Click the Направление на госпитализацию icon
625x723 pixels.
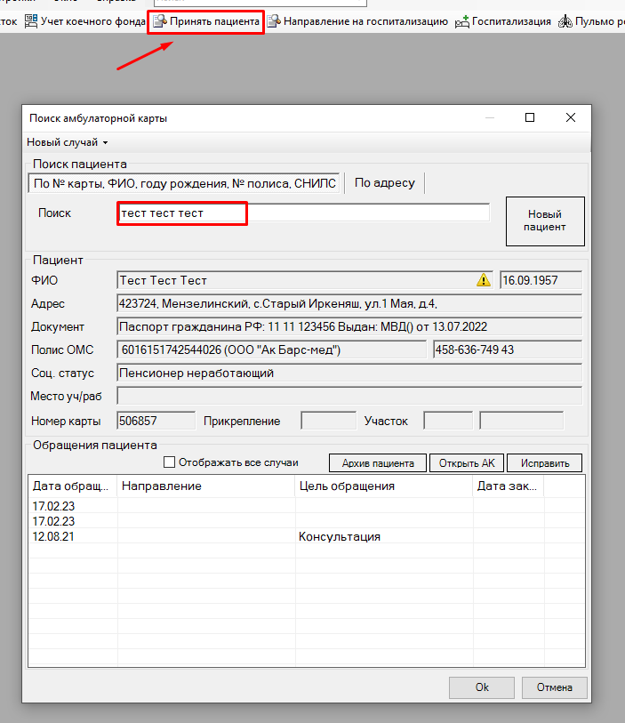point(276,21)
